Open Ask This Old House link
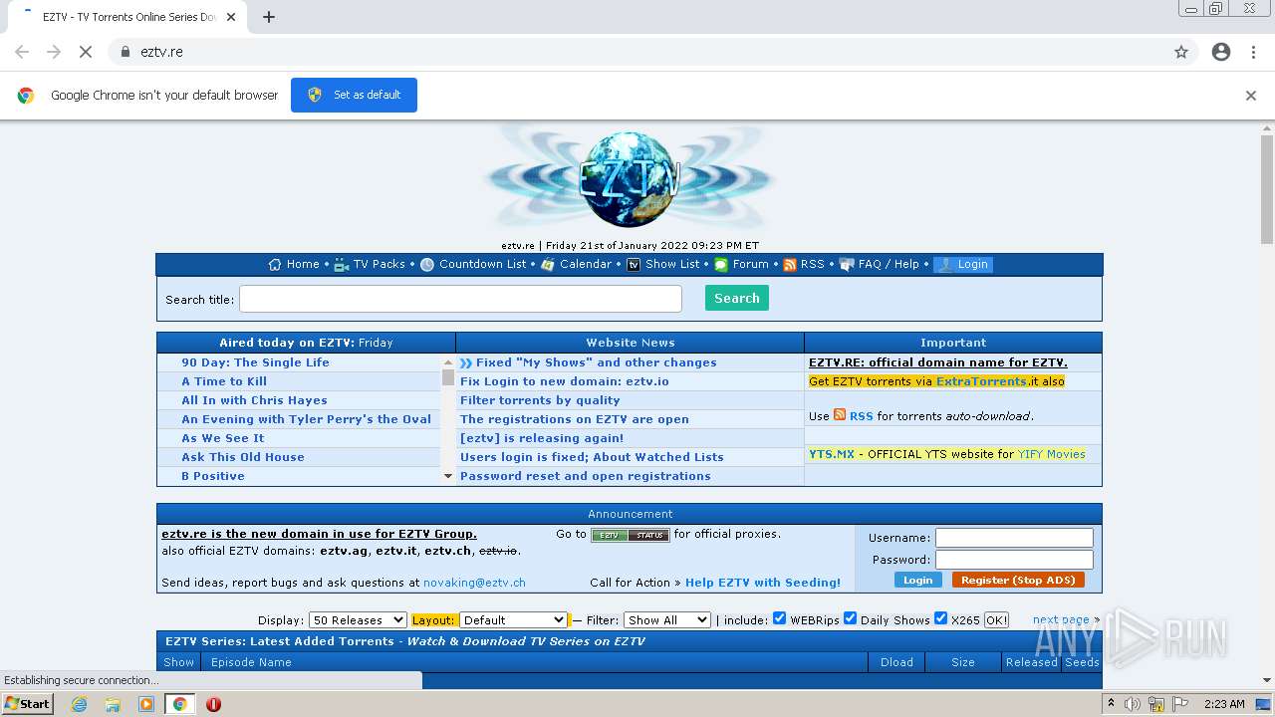Screen dimensions: 1275x717 [243, 457]
